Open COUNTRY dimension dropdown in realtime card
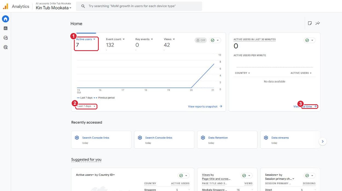Viewport: 342px width, 191px height. pos(242,73)
